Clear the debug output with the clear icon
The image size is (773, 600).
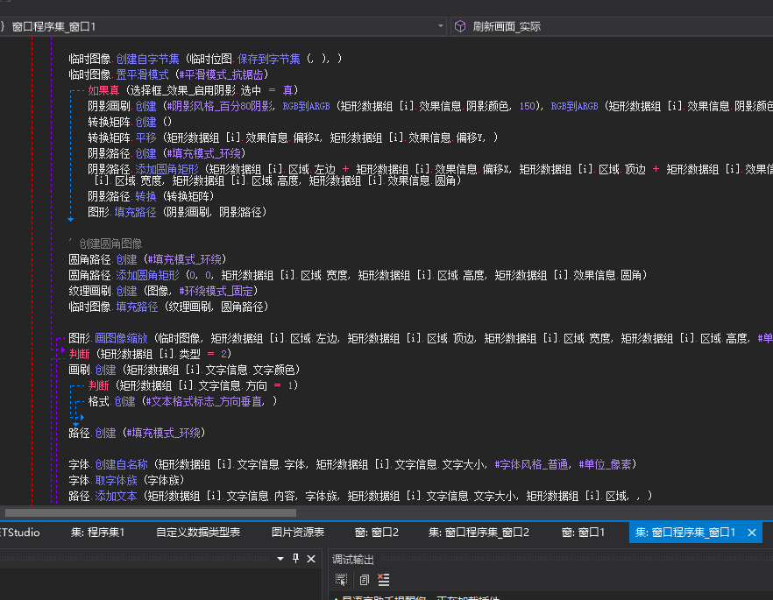(383, 580)
